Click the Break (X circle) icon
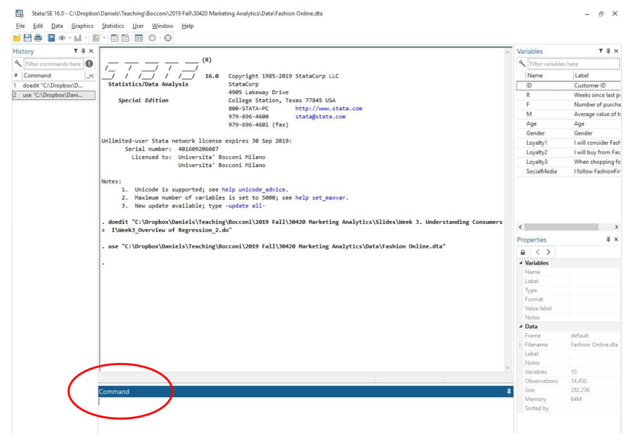Screen dimensions: 636x445 [x=168, y=38]
